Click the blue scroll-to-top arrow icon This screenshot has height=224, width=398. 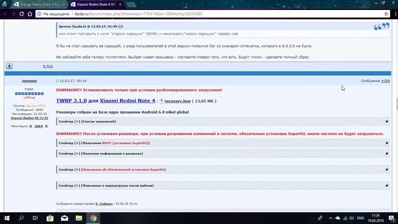tap(9, 67)
